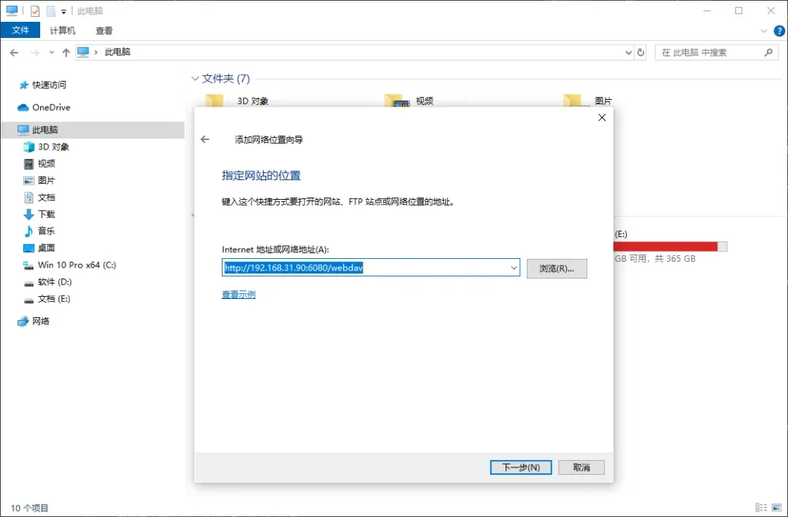Close the 添加网络位置向导 dialog
Image resolution: width=788 pixels, height=517 pixels.
(602, 117)
